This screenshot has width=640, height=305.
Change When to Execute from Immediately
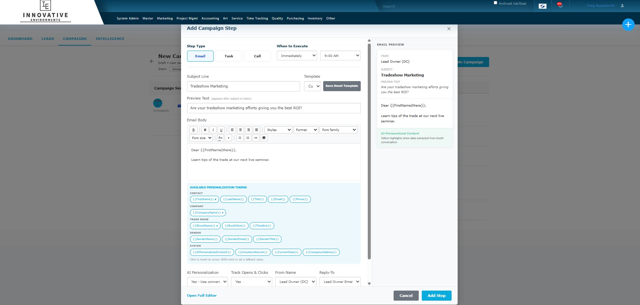[x=296, y=55]
